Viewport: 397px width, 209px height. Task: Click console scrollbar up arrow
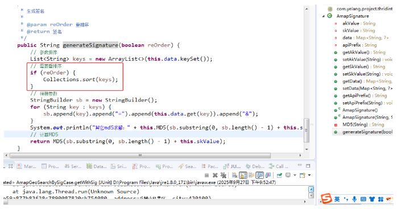[311, 189]
